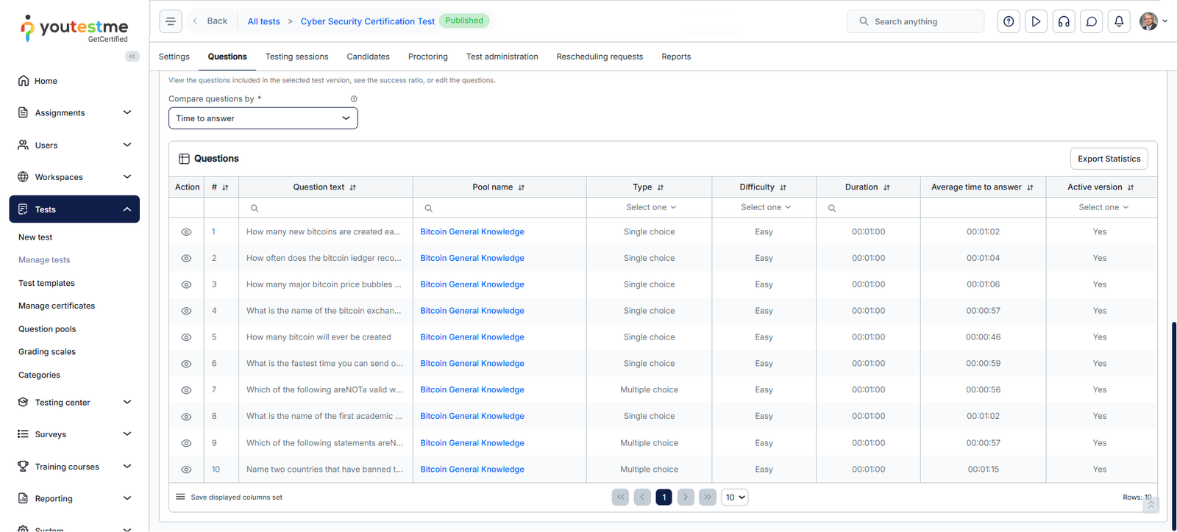Open the headset support icon
The height and width of the screenshot is (532, 1177).
[x=1064, y=21]
